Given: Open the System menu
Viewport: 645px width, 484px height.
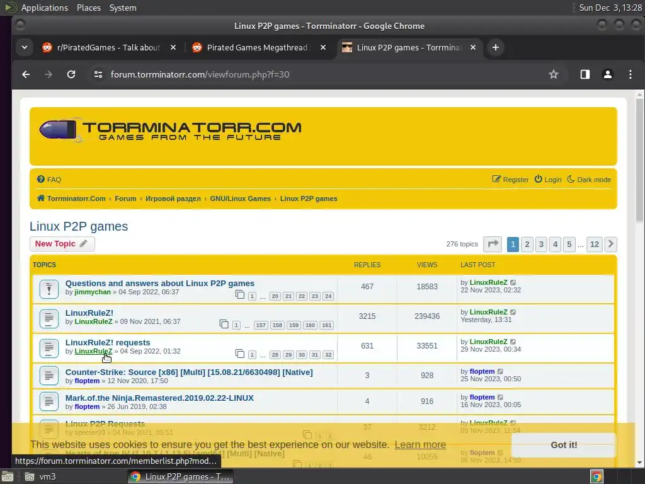Looking at the screenshot, I should (123, 8).
